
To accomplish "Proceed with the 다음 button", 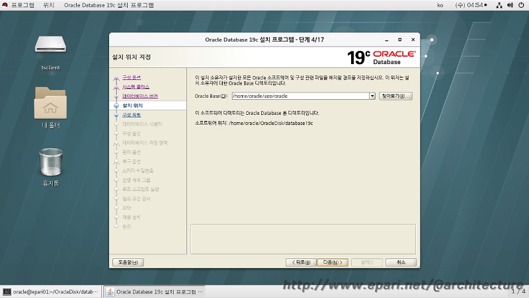I will pos(333,262).
